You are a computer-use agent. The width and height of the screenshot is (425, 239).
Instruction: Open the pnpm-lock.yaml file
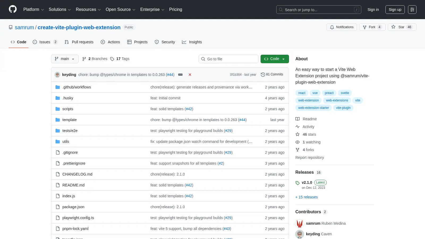(x=75, y=229)
